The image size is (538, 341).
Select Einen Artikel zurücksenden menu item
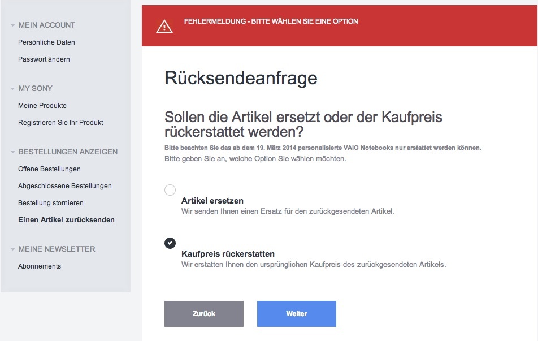[66, 220]
